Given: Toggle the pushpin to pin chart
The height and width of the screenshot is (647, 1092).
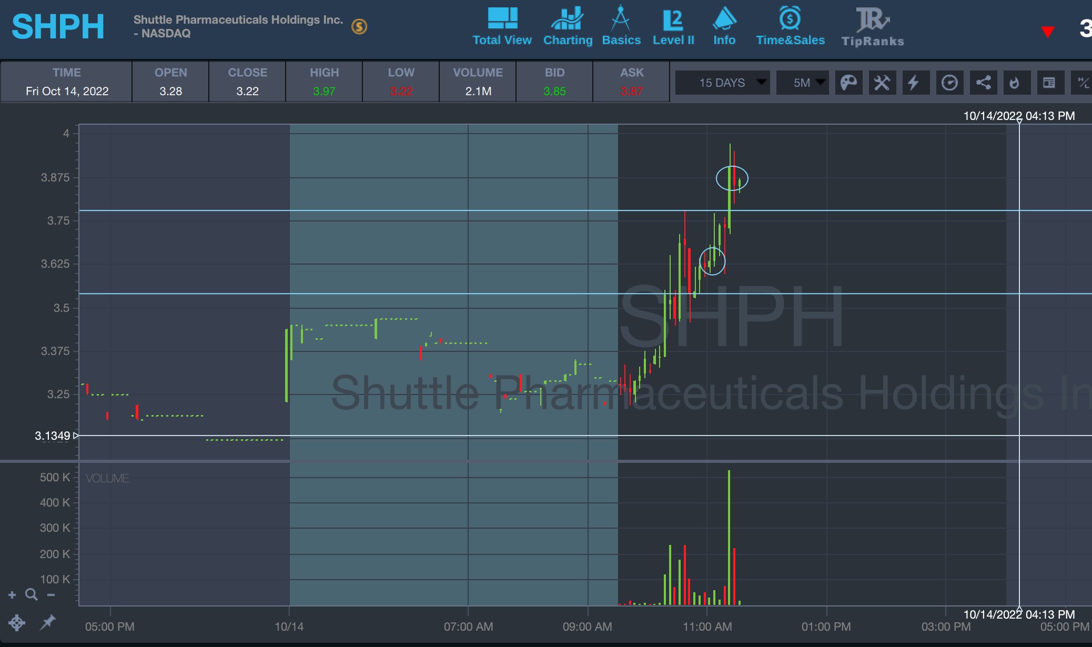Looking at the screenshot, I should click(48, 622).
